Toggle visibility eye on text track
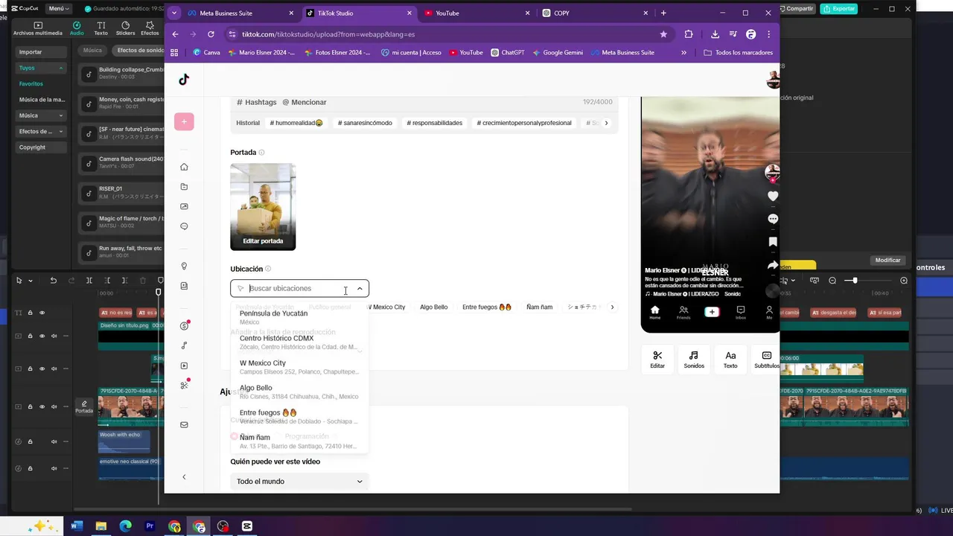This screenshot has width=953, height=536. coord(42,313)
